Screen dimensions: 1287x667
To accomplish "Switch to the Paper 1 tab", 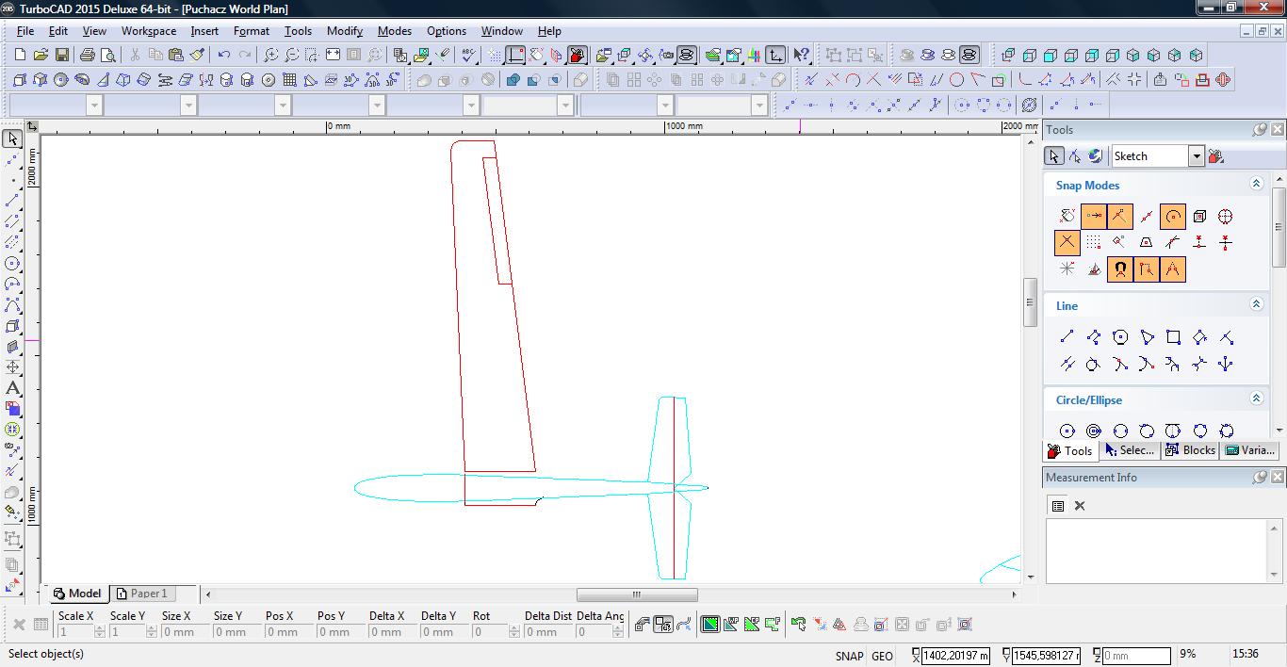I will [x=141, y=594].
